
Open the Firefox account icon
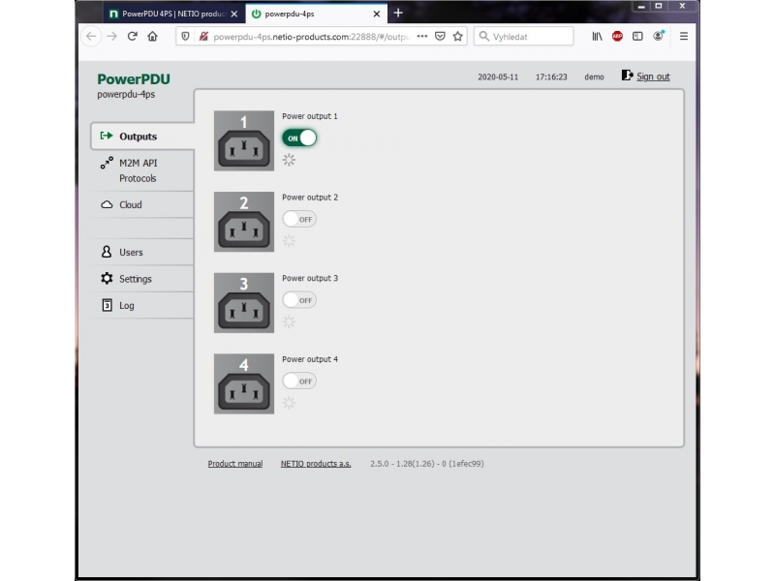point(659,36)
